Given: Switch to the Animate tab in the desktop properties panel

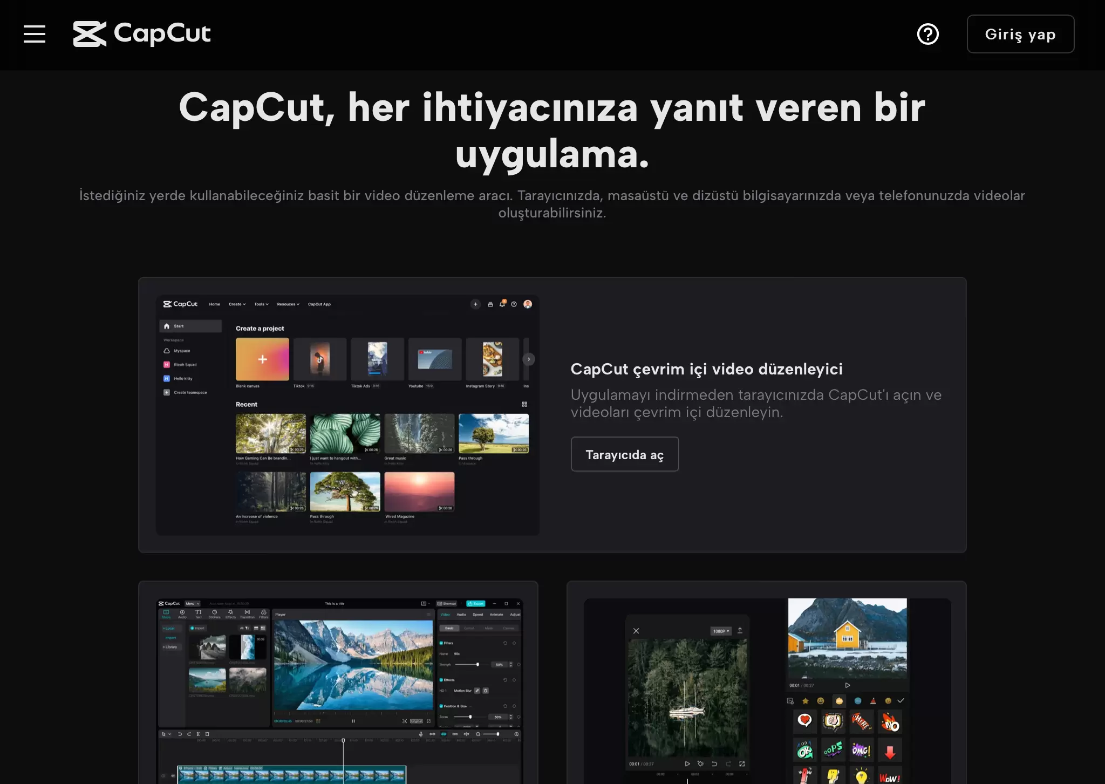Looking at the screenshot, I should coord(496,615).
